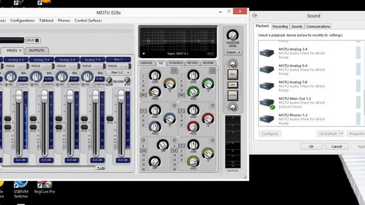Click the orange band Gain knob
Screen dimensions: 365x205
tap(155, 75)
